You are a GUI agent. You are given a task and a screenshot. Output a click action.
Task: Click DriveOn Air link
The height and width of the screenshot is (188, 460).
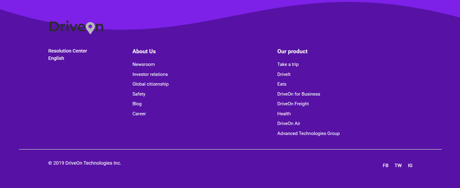tap(289, 124)
